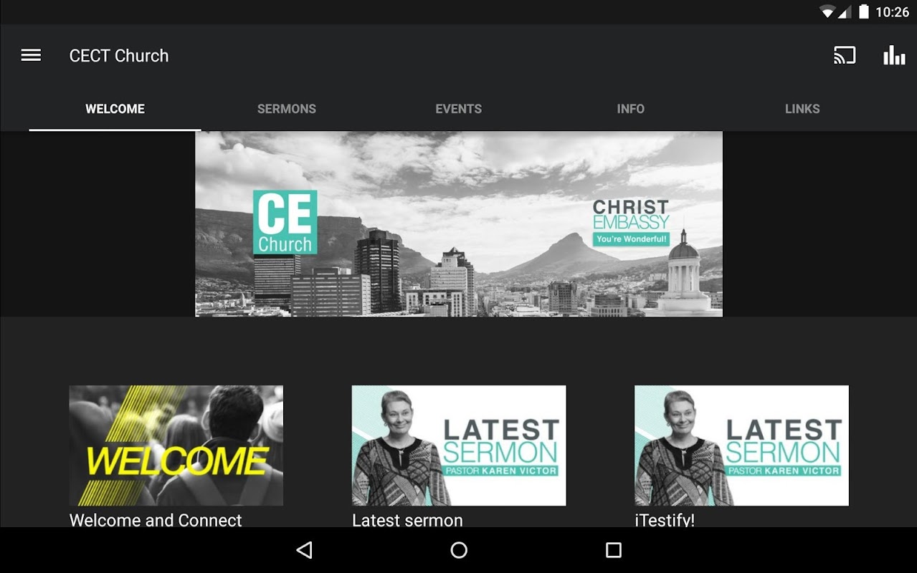Click the 'iTestify!' title text
917x573 pixels.
[665, 520]
